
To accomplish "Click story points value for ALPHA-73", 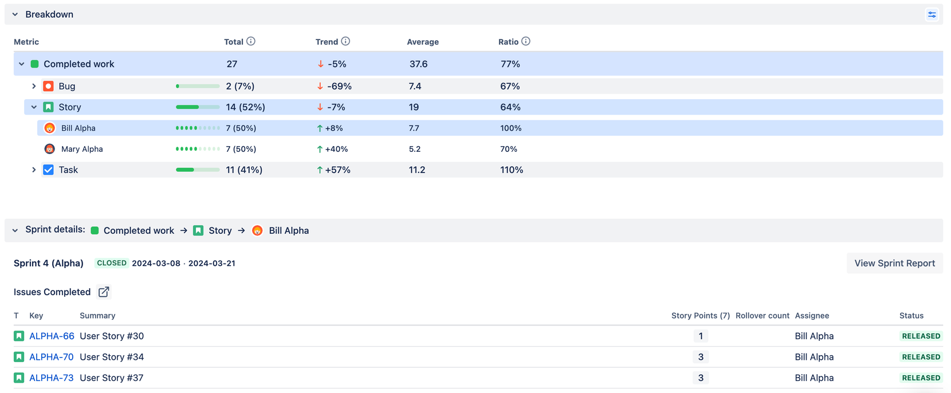I will (x=701, y=378).
